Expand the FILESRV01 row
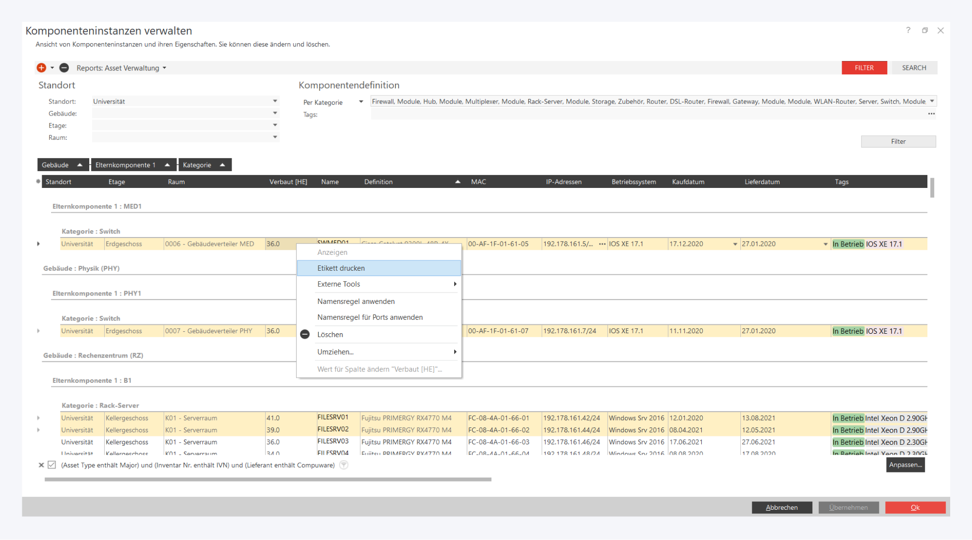The image size is (972, 540). pyautogui.click(x=38, y=418)
